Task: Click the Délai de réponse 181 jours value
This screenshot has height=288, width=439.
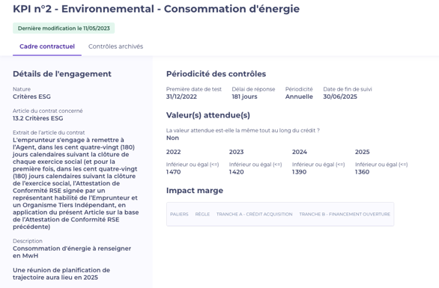Action: pyautogui.click(x=244, y=96)
